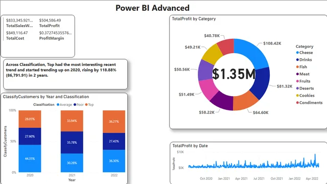Screen dimensions: 327x184
Task: Select the Top classification legend item
Action: point(89,105)
